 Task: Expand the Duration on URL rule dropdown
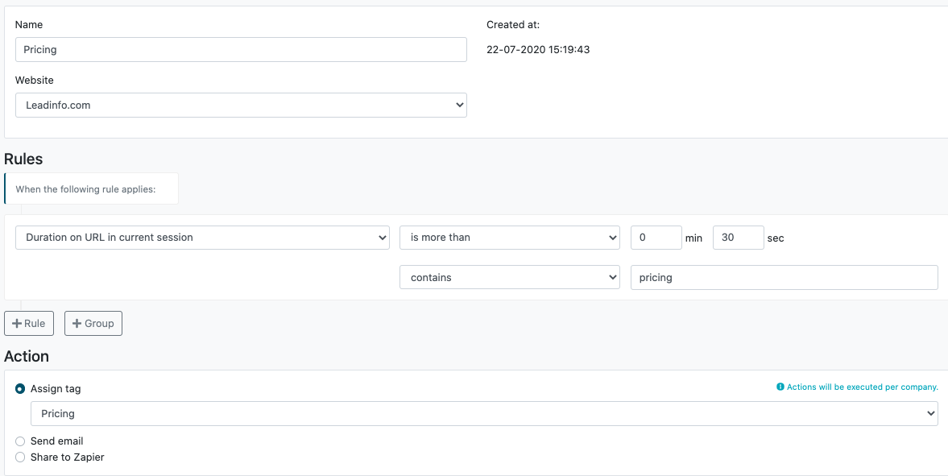(x=202, y=238)
